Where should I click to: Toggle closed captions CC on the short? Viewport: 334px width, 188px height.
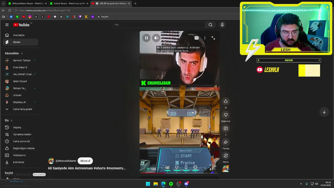pyautogui.click(x=196, y=38)
